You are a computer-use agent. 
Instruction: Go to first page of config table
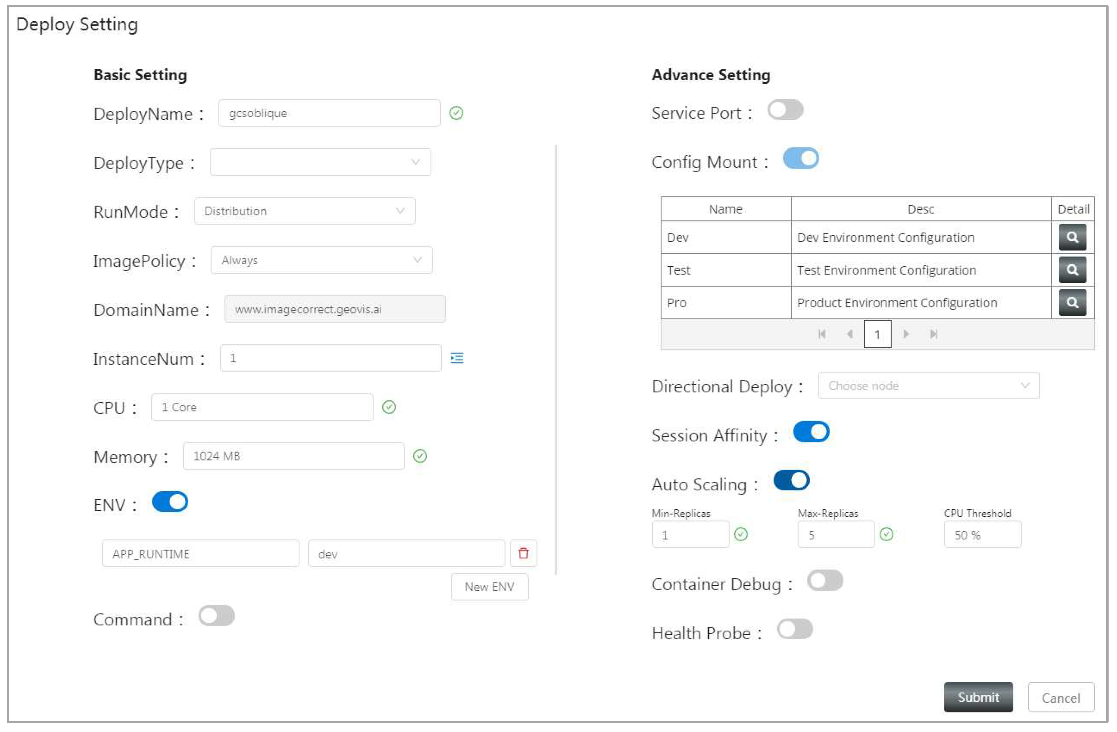822,334
